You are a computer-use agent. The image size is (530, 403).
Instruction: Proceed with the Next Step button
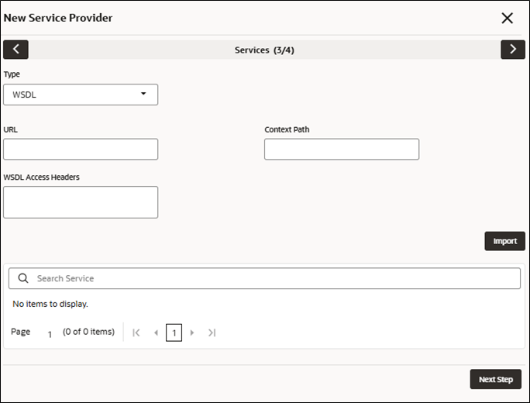point(496,379)
